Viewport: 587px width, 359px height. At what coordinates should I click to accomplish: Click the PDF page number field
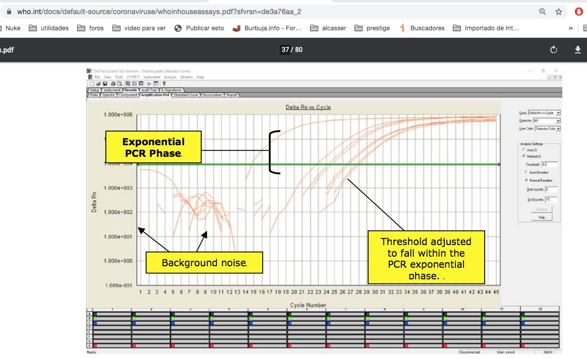point(285,49)
